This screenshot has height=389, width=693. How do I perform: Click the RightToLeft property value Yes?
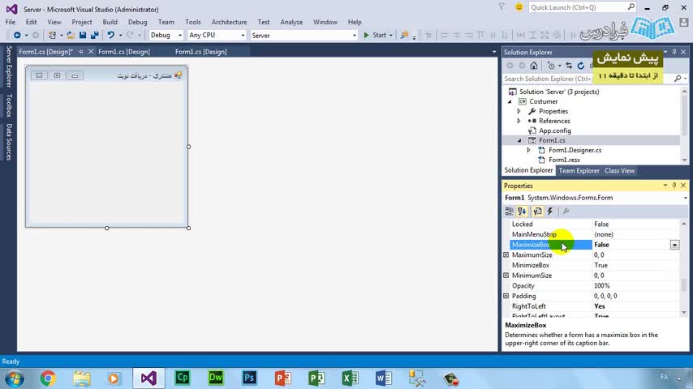[x=600, y=306]
